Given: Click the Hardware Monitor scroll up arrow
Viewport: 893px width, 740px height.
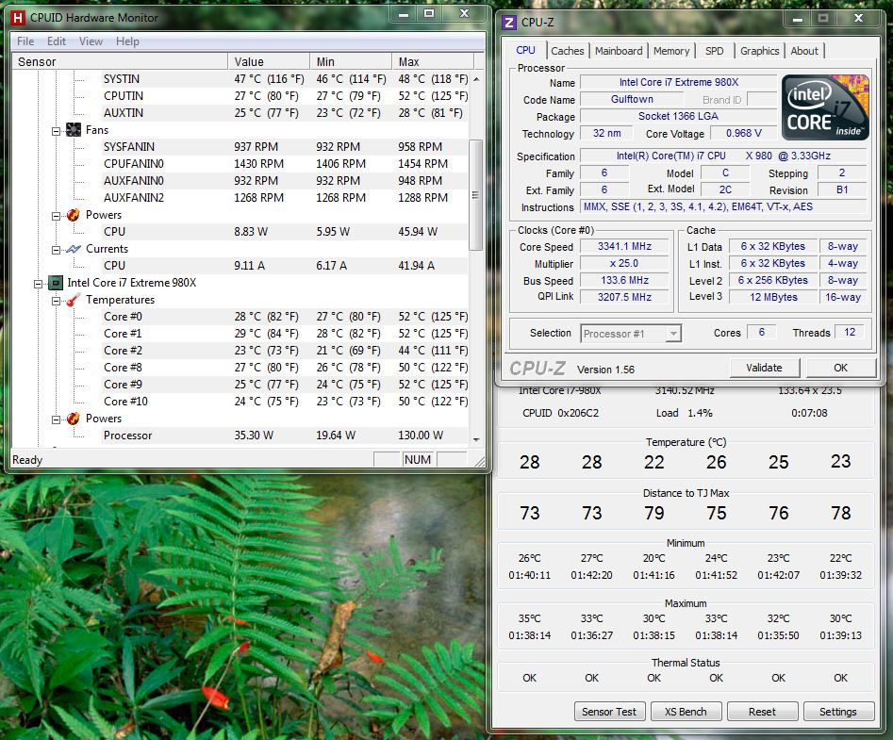Looking at the screenshot, I should pos(476,79).
